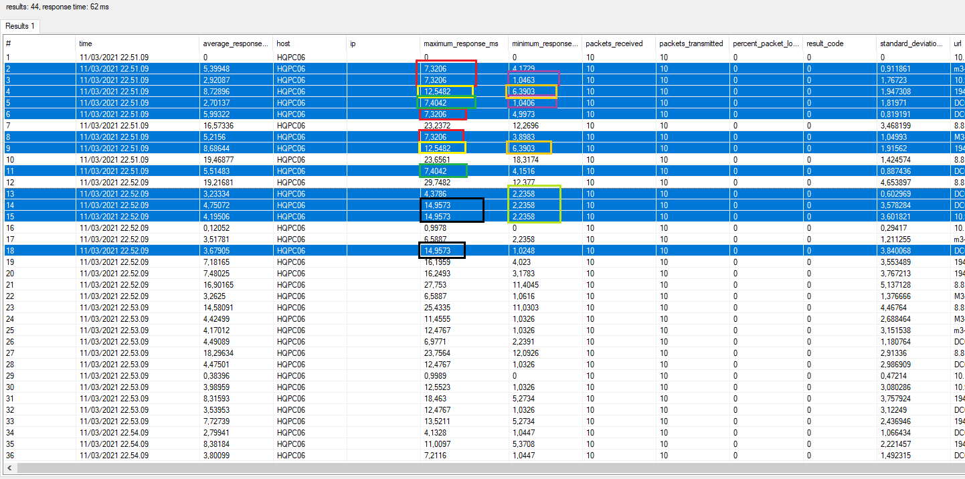
Task: Select the minimum response cell 12,2696
Action: (x=545, y=126)
